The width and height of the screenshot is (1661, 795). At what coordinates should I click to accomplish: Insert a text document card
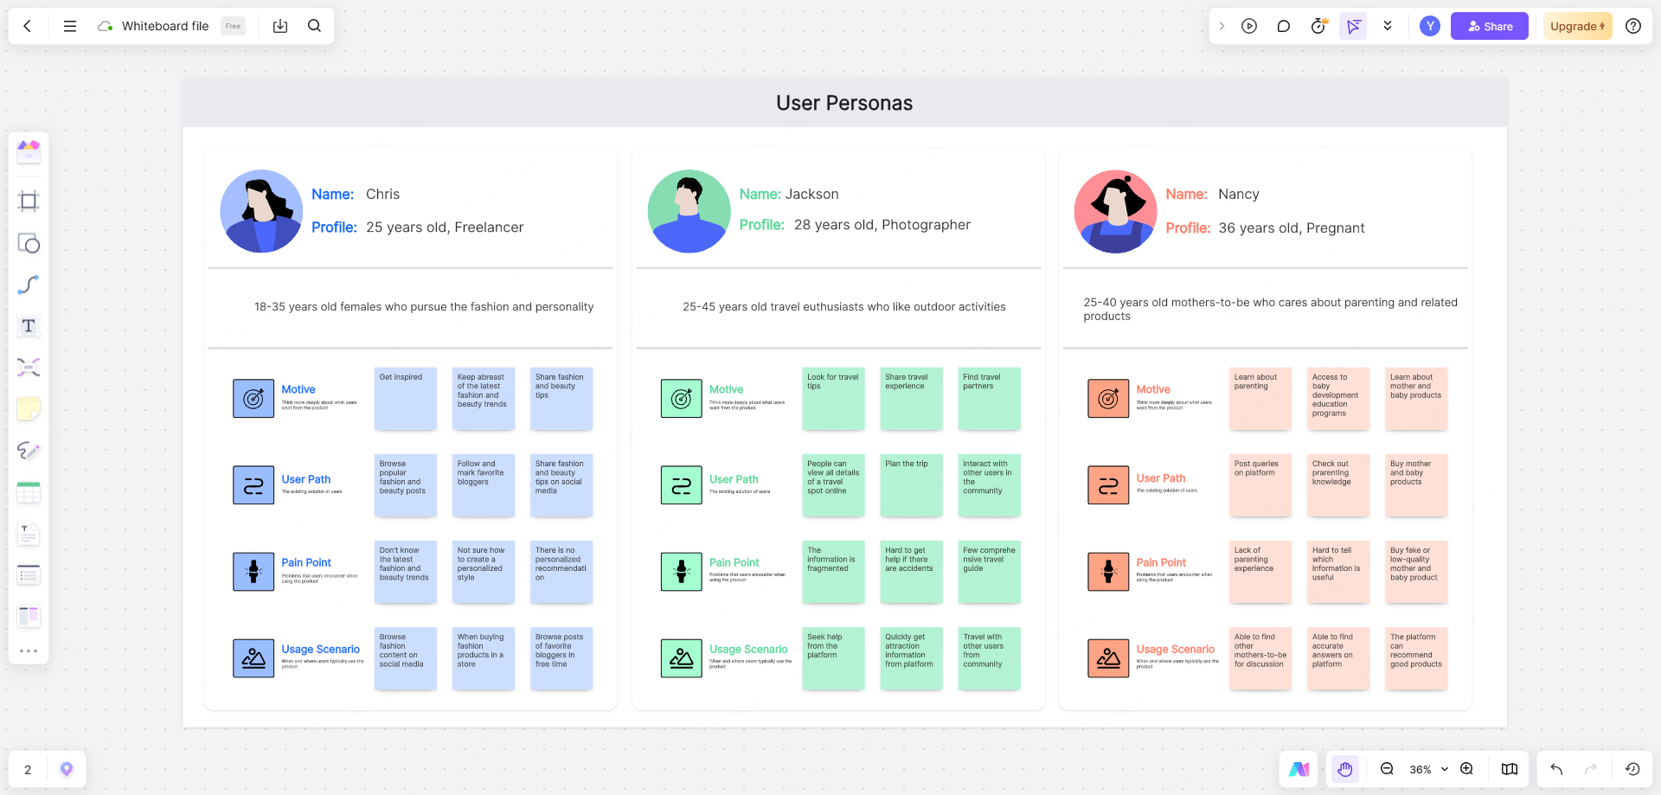[x=29, y=534]
